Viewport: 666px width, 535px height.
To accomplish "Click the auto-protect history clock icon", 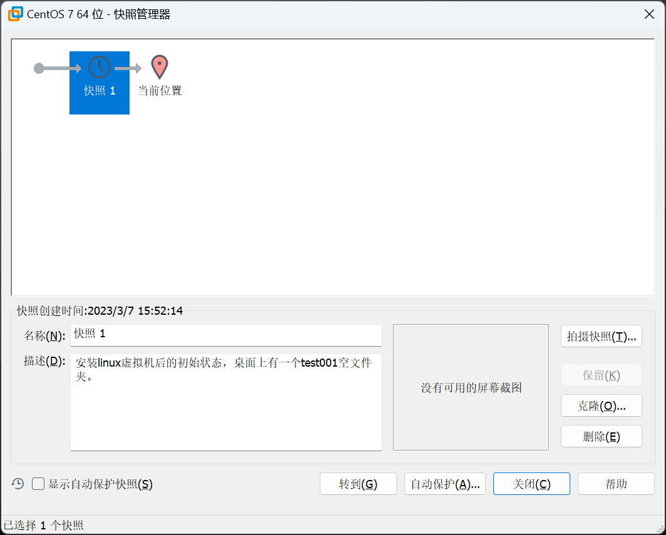I will point(18,484).
